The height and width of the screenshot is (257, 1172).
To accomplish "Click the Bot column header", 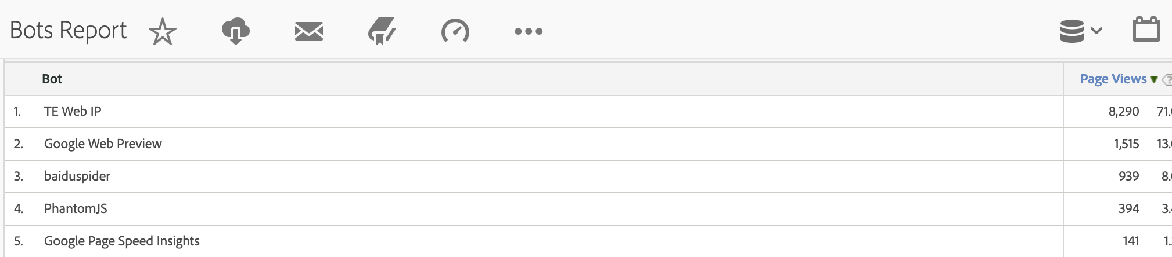I will [x=52, y=79].
